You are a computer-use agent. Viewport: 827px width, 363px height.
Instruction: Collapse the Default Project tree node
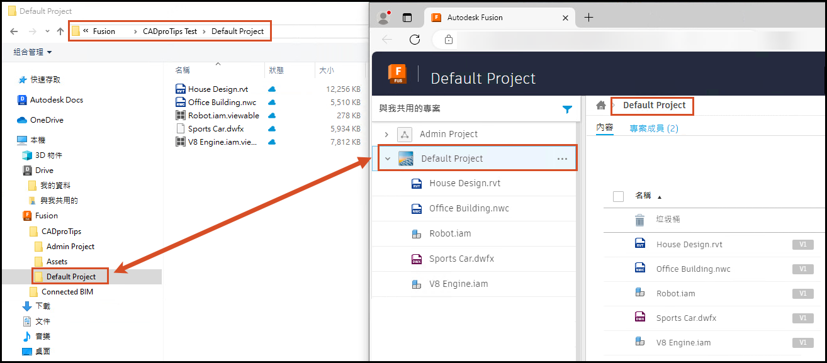pos(388,159)
